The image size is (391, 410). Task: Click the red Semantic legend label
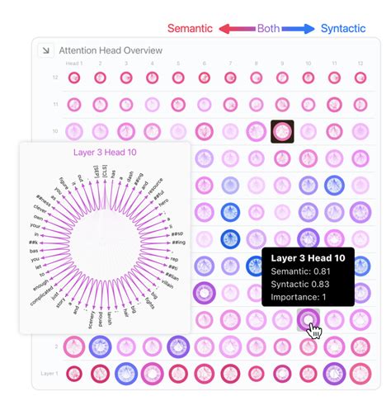(190, 28)
